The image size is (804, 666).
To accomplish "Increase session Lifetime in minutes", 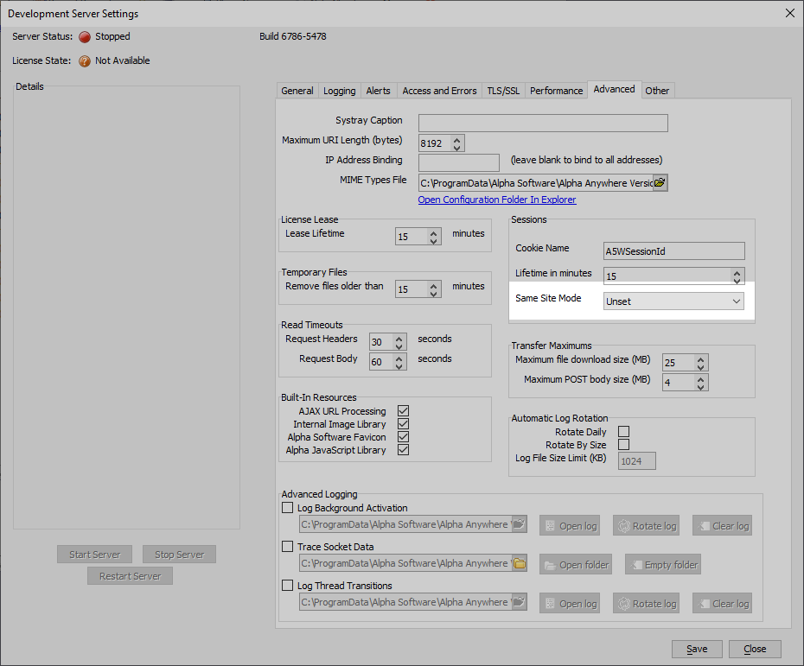I will tap(737, 273).
